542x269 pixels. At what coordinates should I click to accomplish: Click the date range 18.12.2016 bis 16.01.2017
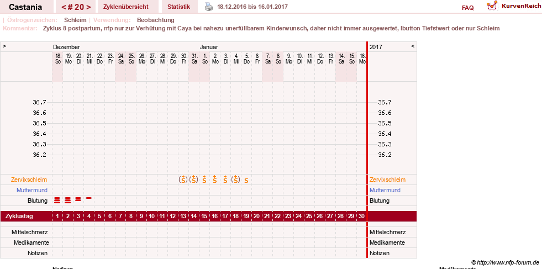pos(252,7)
